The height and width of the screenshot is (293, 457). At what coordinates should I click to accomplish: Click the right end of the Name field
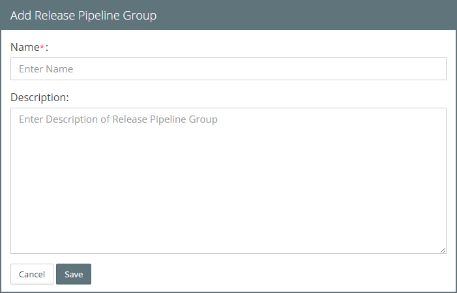pos(430,69)
